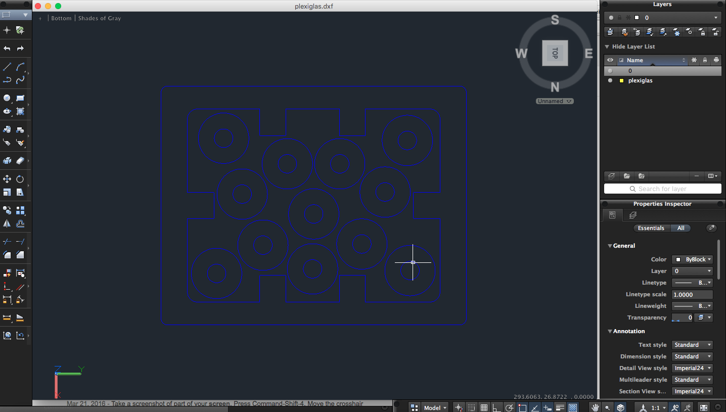Image resolution: width=726 pixels, height=412 pixels.
Task: Click the Zoom magnifier in status bar
Action: click(x=608, y=407)
